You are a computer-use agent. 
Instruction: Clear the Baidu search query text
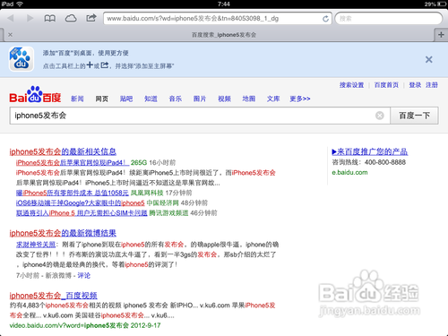pyautogui.click(x=380, y=116)
